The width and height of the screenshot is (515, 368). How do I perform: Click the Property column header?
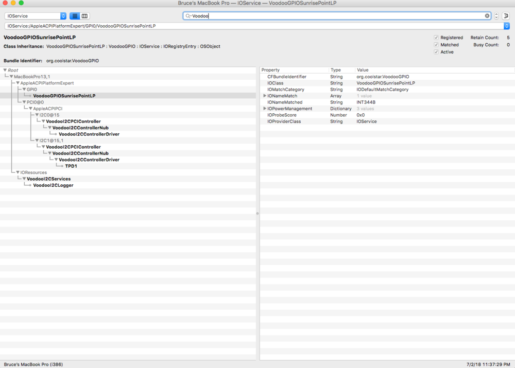[294, 70]
